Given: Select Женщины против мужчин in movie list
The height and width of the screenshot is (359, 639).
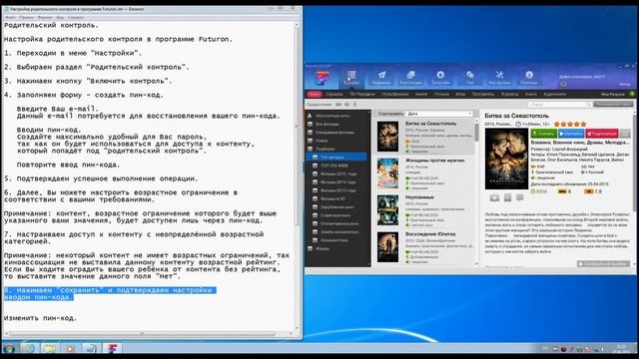Looking at the screenshot, I should [x=424, y=174].
